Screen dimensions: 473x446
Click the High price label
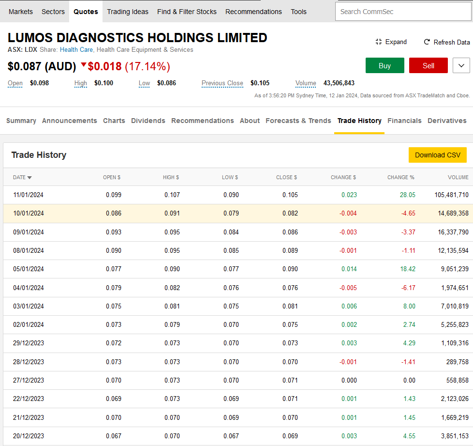(x=81, y=83)
